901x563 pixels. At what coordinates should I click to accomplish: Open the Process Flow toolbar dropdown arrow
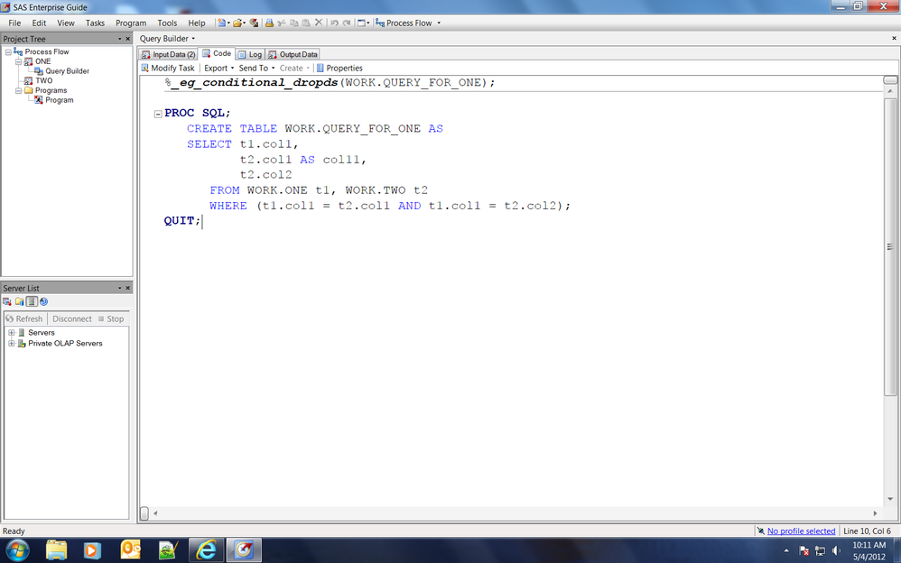click(x=439, y=23)
